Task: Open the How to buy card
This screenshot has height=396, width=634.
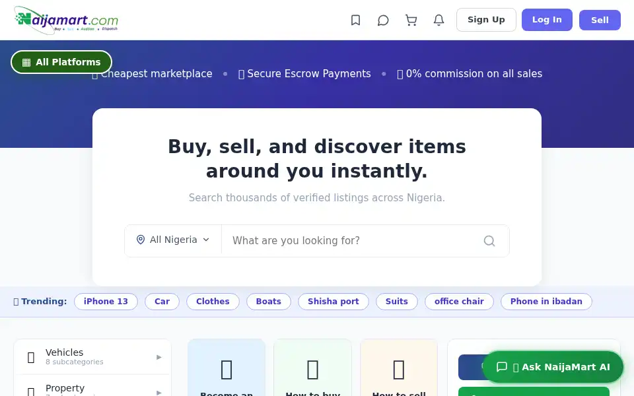Action: [x=312, y=368]
